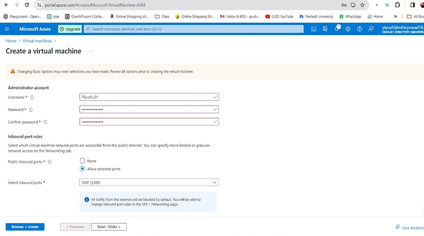Image resolution: width=424 pixels, height=236 pixels.
Task: Reload the page with refresh icon
Action: (x=27, y=5)
